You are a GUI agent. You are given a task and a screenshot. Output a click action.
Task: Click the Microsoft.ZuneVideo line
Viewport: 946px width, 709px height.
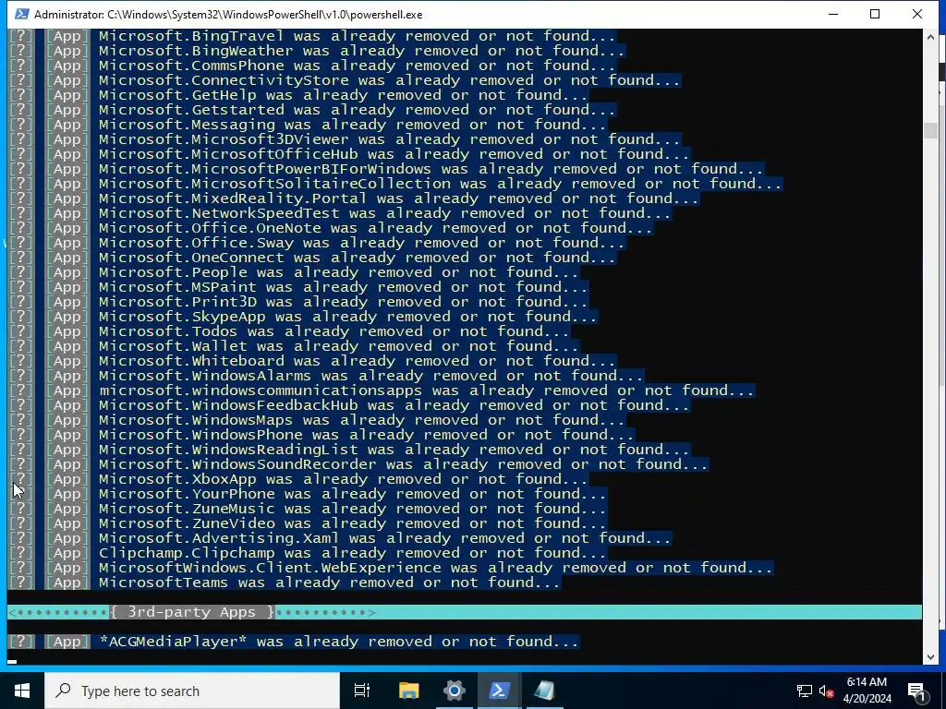click(x=309, y=523)
